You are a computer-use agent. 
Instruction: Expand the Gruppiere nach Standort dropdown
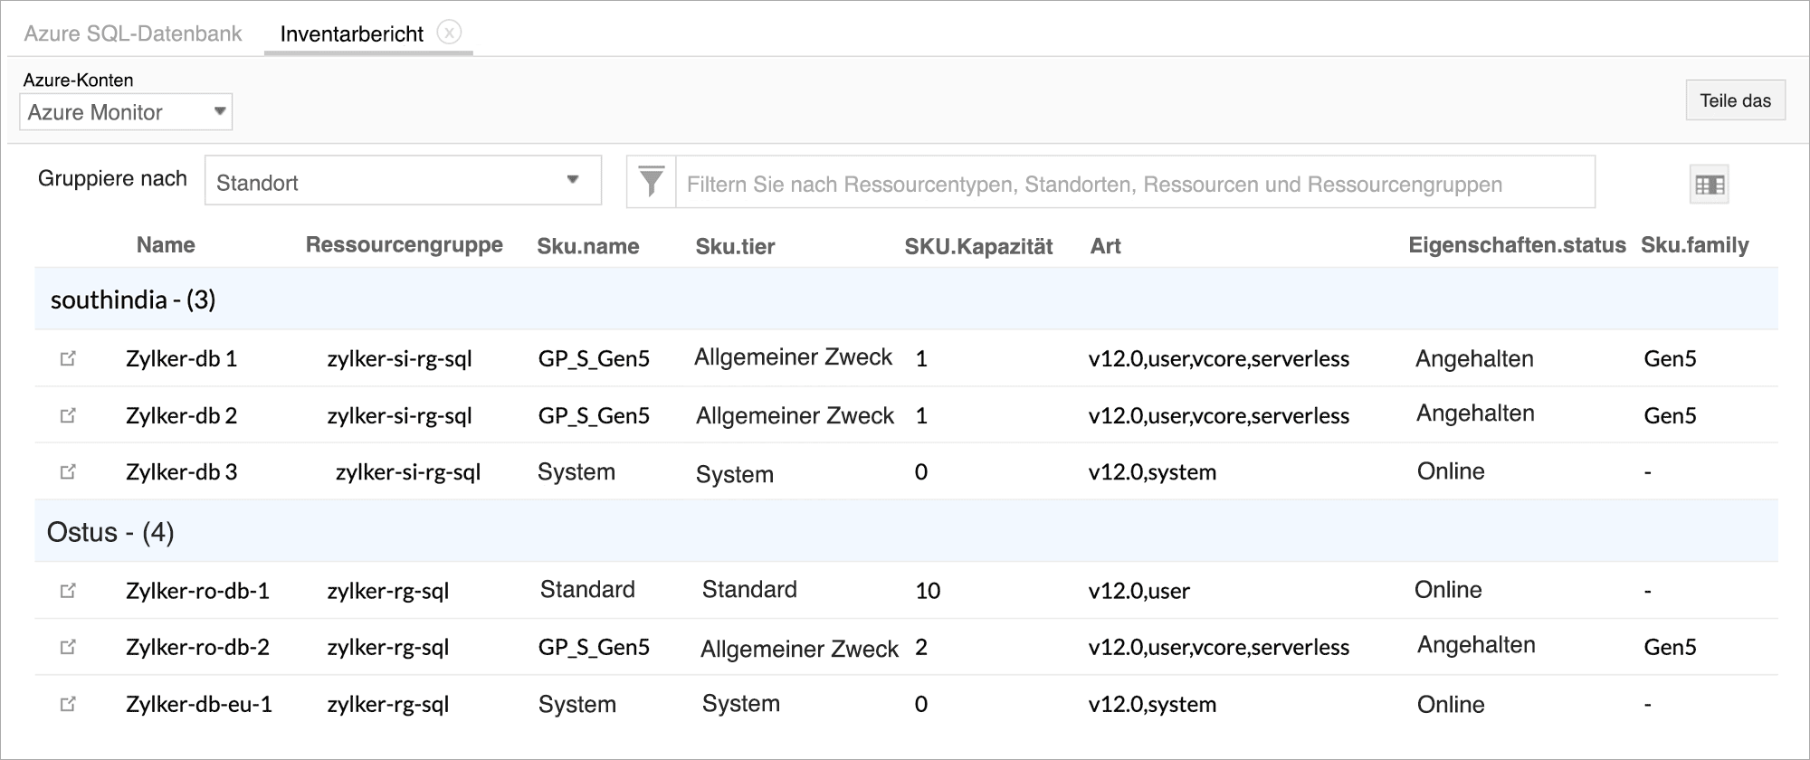(x=403, y=181)
